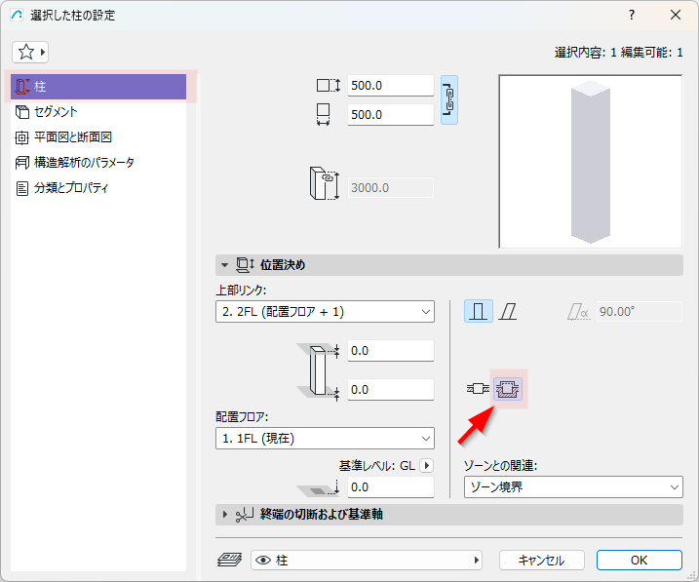Open the ゾーンとの関連 dropdown
Screen dimensions: 699x582
(573, 486)
